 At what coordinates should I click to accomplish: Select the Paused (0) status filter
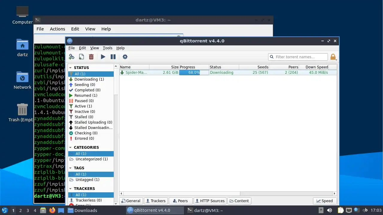(91, 101)
